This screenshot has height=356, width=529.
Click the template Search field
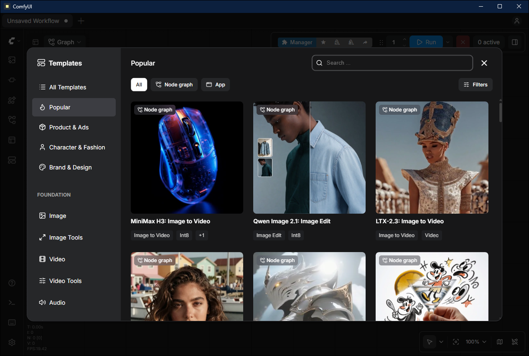click(x=392, y=63)
